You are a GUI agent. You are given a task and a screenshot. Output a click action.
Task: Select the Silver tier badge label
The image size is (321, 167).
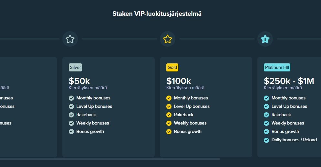coord(75,67)
